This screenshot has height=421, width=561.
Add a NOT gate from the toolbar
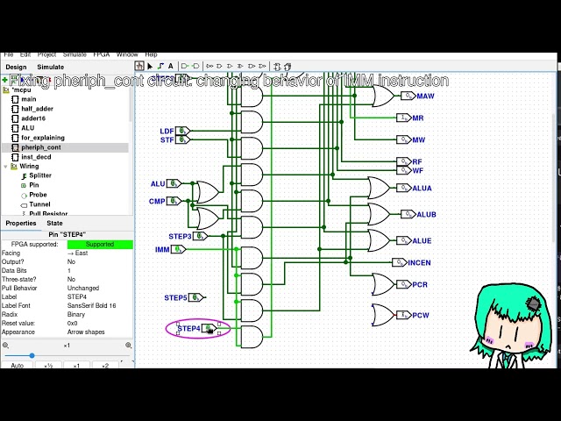(209, 67)
